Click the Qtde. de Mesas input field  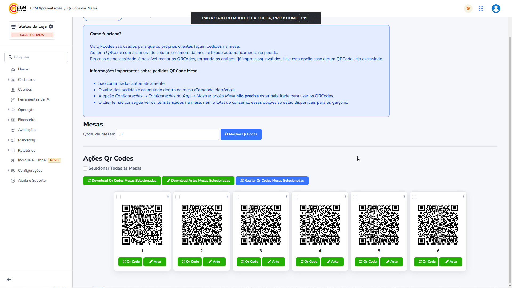167,134
